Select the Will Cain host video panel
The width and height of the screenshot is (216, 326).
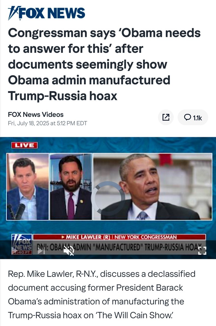point(28,187)
